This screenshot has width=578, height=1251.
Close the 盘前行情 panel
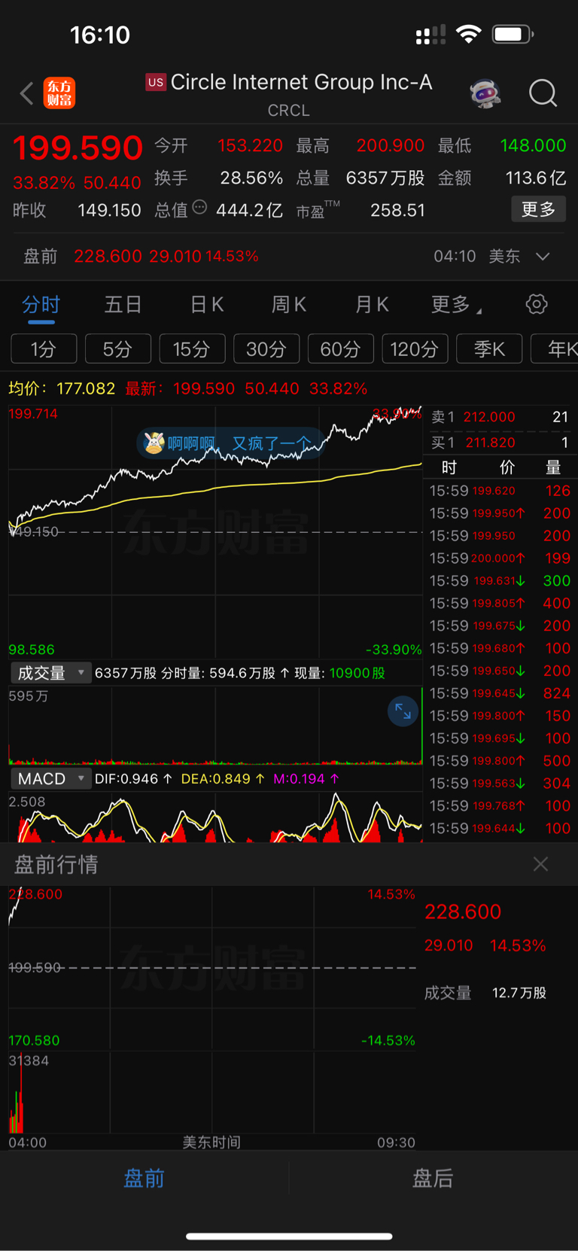click(x=540, y=864)
